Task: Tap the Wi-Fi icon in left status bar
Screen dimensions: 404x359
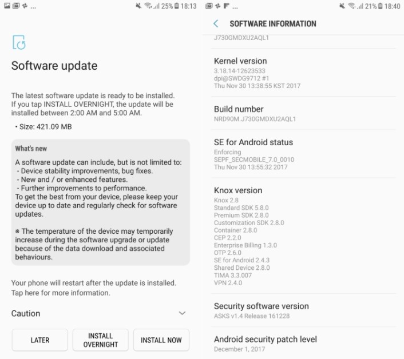Action: coord(148,6)
